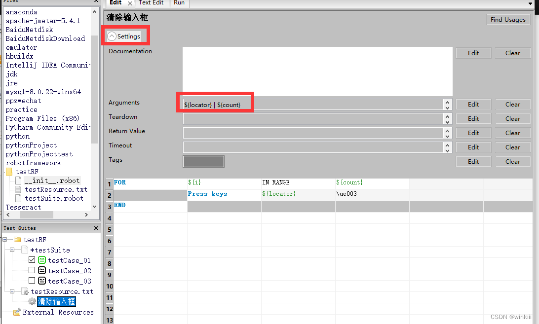Click the Files panel scroll up arrow
This screenshot has height=324, width=539.
(x=95, y=12)
